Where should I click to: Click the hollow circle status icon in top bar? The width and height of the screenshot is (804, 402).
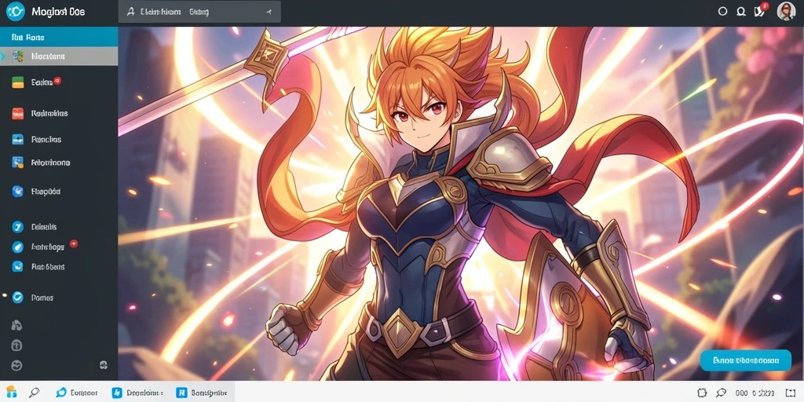pos(722,11)
